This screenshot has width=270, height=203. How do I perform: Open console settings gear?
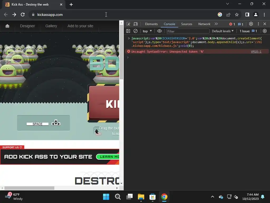[265, 31]
